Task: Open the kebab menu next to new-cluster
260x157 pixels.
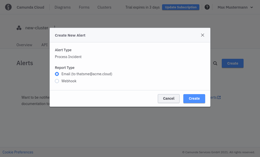Action: pos(55,28)
